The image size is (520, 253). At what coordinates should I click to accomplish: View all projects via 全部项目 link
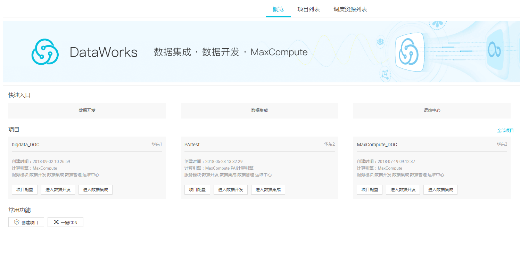[x=505, y=131]
